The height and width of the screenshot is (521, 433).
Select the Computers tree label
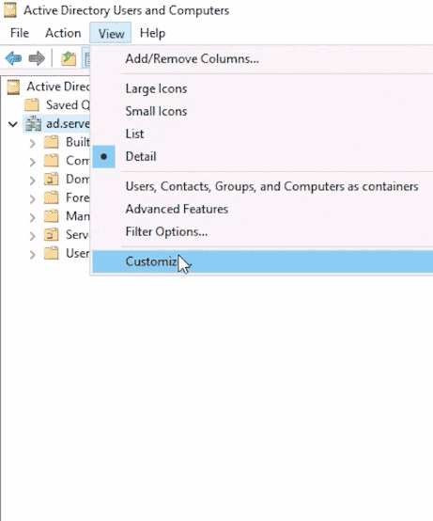point(78,161)
